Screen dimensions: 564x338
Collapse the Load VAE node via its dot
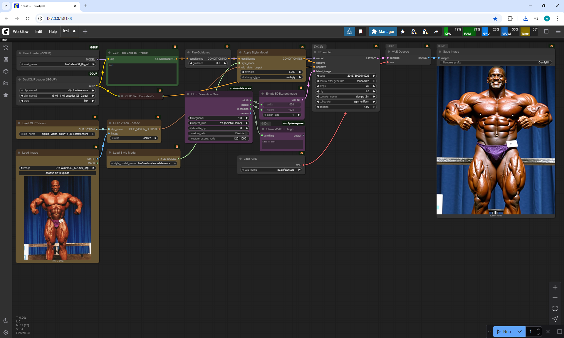pos(240,159)
